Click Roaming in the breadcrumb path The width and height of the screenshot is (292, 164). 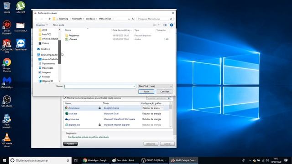64,19
